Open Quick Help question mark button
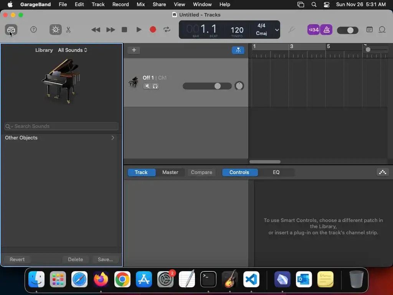Image resolution: width=393 pixels, height=295 pixels. [x=33, y=30]
